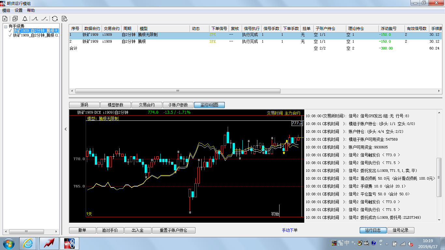Toggle the checkmark on 铁矿1909_自2分钟_腾根(1)
Image resolution: width=445 pixels, height=250 pixels.
pos(10,35)
